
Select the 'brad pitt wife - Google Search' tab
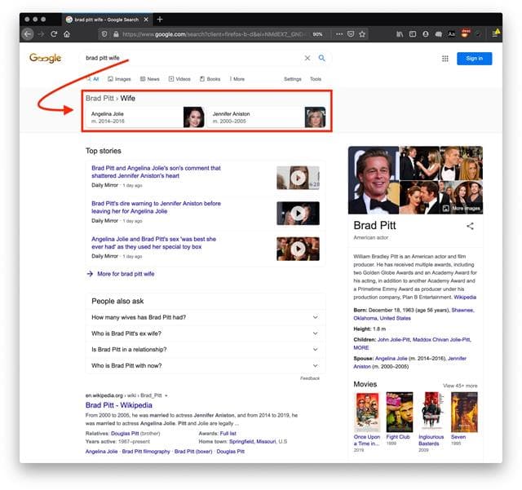click(107, 20)
